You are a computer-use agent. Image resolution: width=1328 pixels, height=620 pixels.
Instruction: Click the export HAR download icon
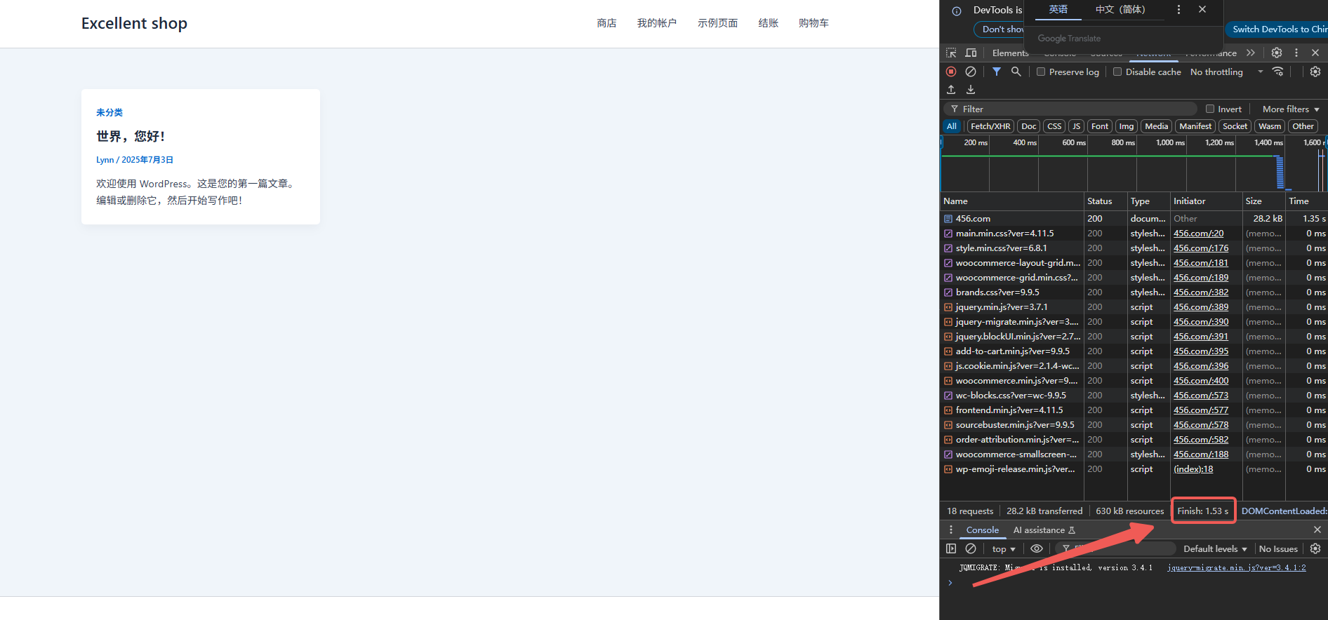(971, 90)
